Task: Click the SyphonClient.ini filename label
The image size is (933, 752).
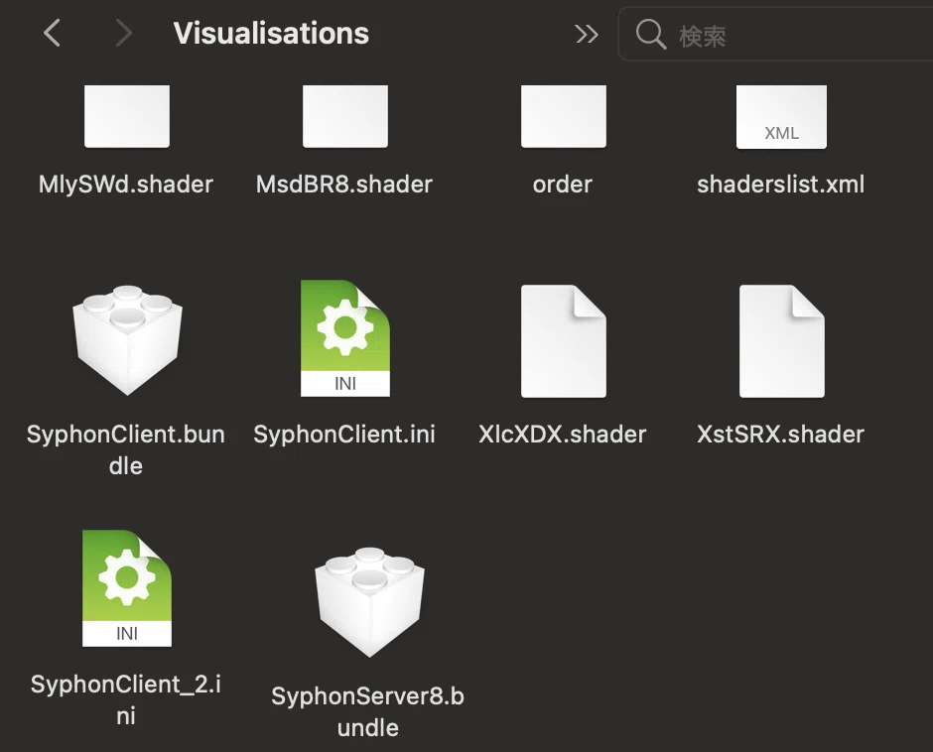Action: click(344, 435)
